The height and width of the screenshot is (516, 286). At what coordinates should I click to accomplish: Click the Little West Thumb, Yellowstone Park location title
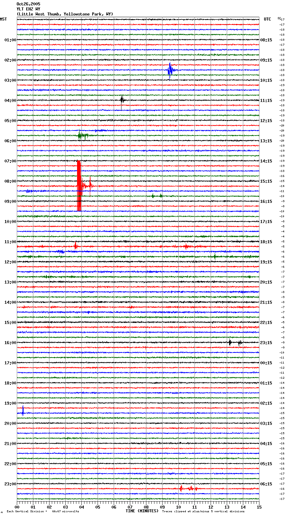[x=65, y=14]
